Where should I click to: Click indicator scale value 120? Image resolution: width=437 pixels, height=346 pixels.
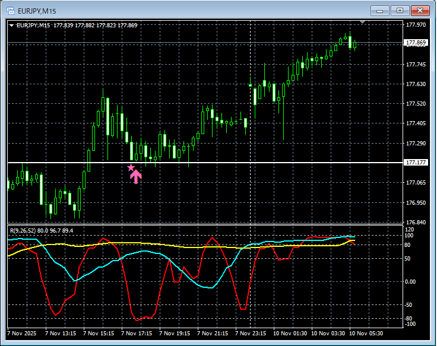(x=410, y=230)
